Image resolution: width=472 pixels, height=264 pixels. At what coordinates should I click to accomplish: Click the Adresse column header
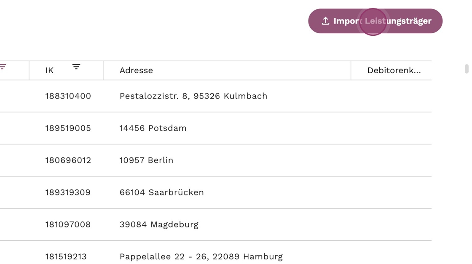point(136,71)
